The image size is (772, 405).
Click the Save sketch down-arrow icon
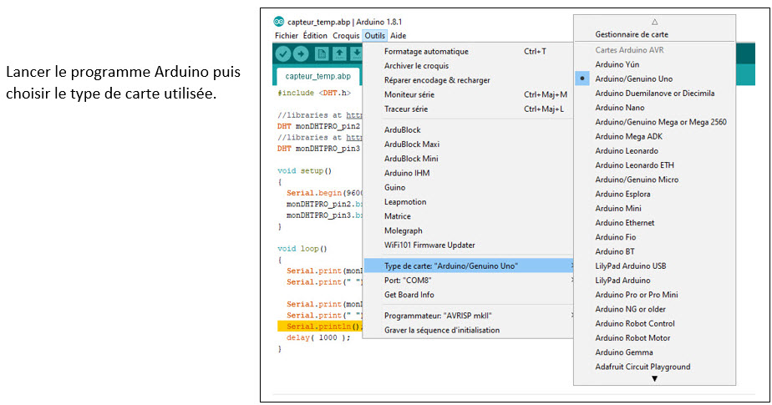[x=356, y=54]
